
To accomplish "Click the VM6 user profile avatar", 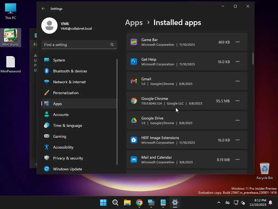I will click(49, 26).
